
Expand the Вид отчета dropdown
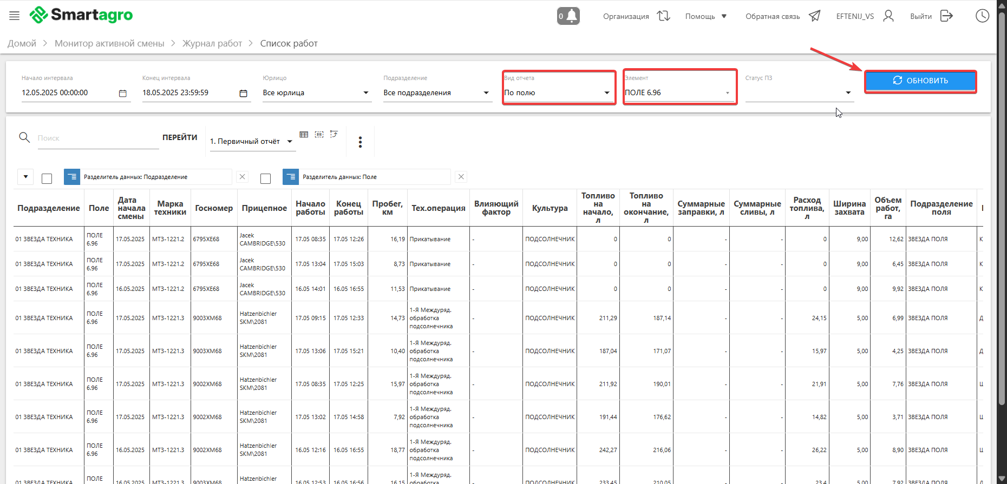tap(606, 93)
